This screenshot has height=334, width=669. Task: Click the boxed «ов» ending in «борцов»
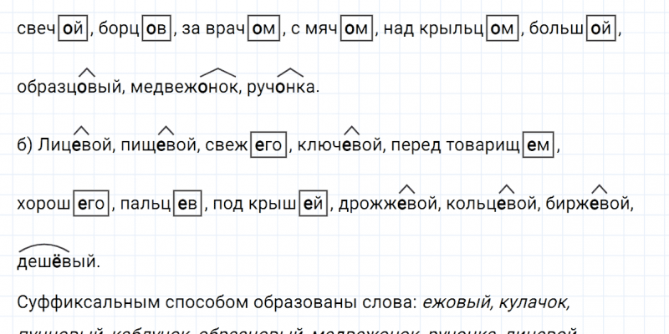tap(156, 29)
